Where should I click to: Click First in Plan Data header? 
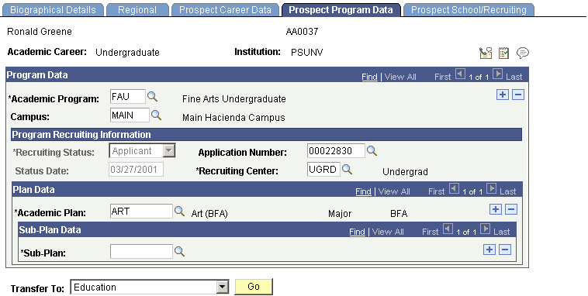click(x=437, y=191)
